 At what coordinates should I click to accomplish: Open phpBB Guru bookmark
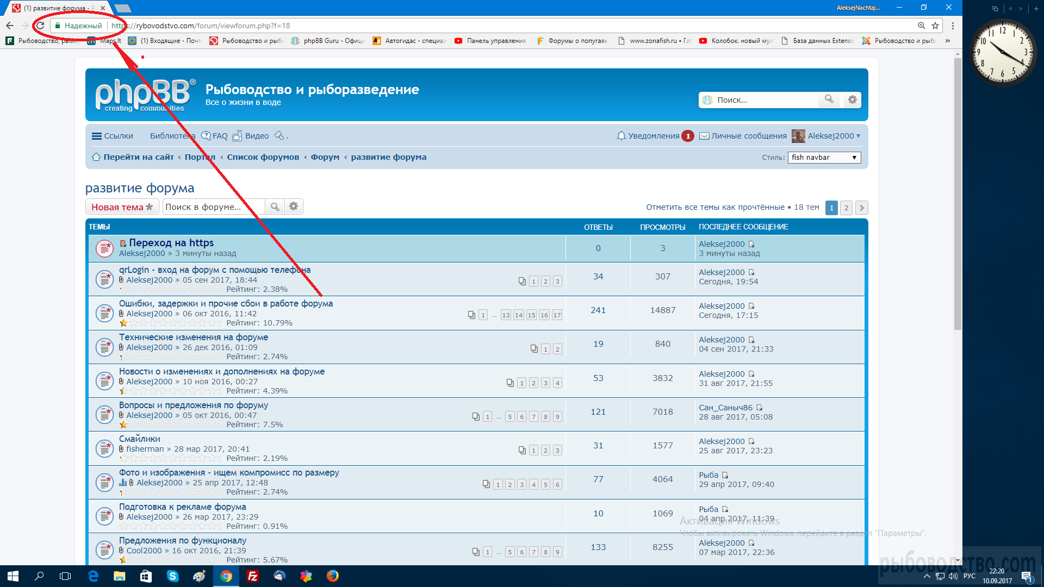tap(328, 41)
